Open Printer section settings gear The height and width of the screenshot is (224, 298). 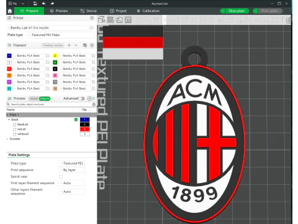tap(92, 18)
